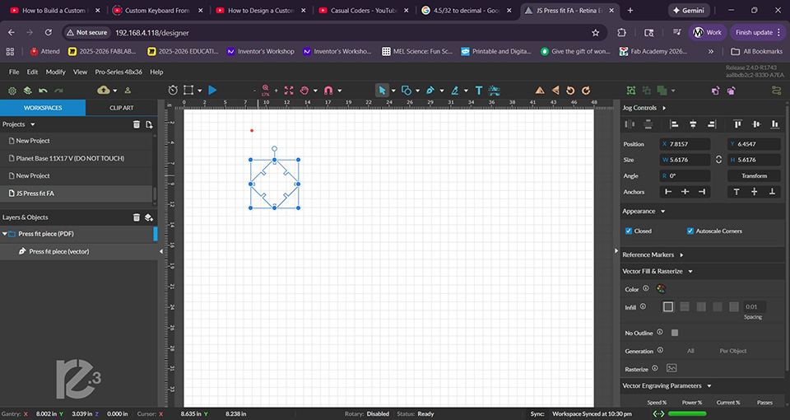Screen dimensions: 790x420
Task: Click the pink fit-to-screen arrows icon
Action: [289, 91]
